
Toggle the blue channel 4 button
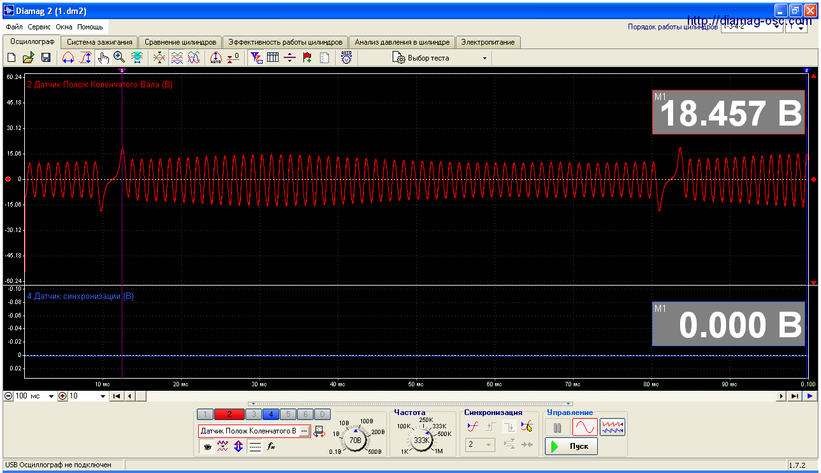click(x=270, y=414)
